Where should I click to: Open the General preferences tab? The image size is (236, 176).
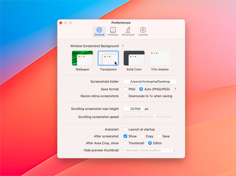click(99, 32)
